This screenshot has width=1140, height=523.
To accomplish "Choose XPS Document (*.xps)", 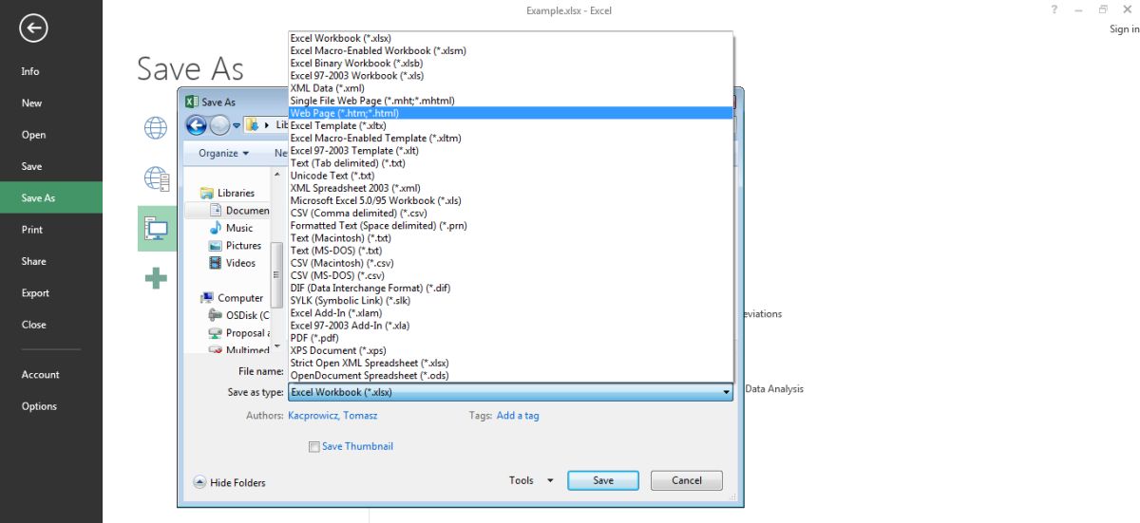I will [x=510, y=350].
